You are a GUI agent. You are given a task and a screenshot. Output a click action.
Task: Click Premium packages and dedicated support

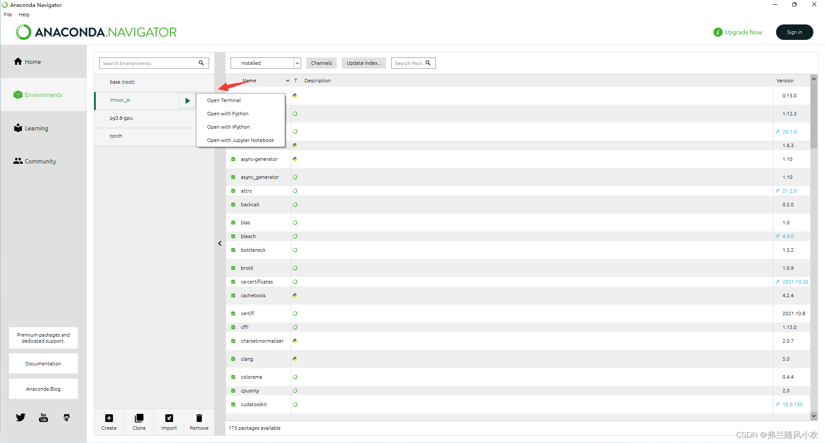point(43,338)
